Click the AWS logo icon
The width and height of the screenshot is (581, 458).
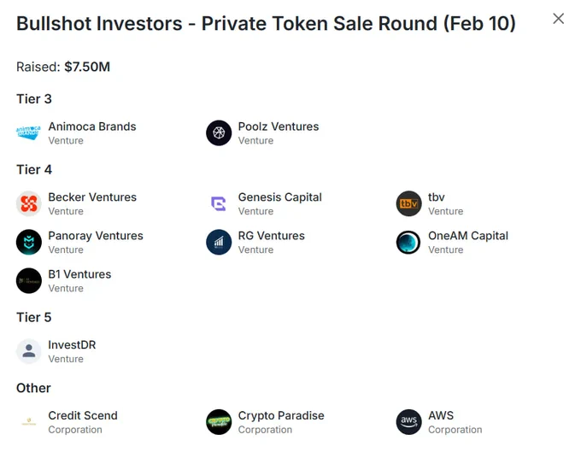408,422
